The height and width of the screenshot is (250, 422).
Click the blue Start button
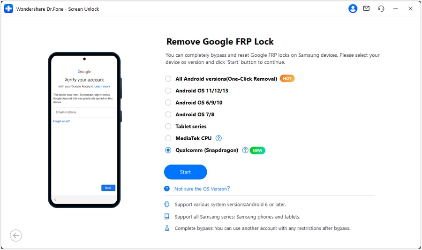185,172
